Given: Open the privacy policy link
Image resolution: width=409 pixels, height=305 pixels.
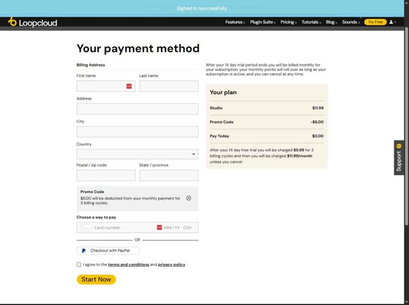Looking at the screenshot, I should click(172, 265).
